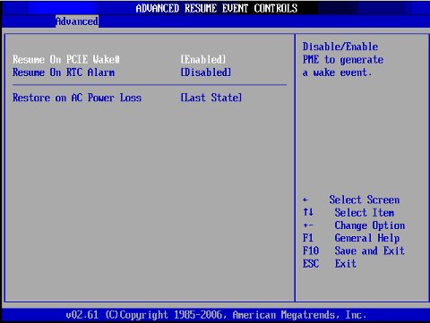Screen dimensions: 430x323
Task: Click the American Megatrends copyright footer
Action: pyautogui.click(x=216, y=315)
